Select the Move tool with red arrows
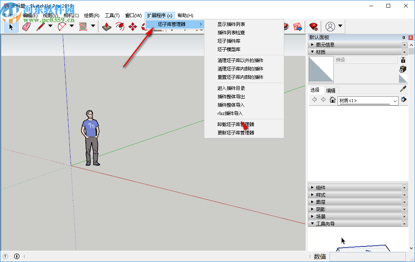Screen dimensions: 415x262 tap(133, 27)
